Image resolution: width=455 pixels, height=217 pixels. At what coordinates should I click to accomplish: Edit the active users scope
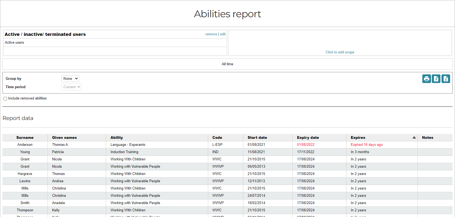coord(223,34)
